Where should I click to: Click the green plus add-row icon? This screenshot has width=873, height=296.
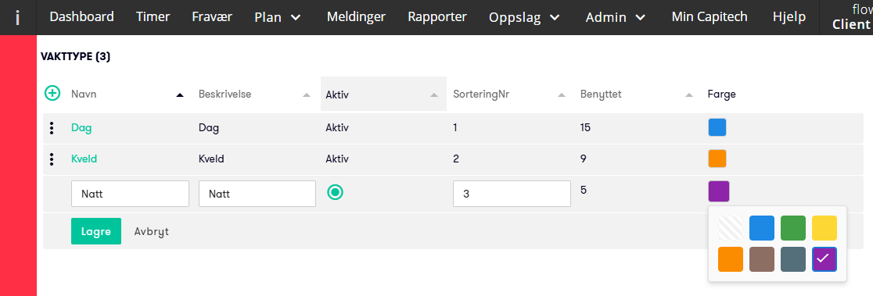[52, 93]
